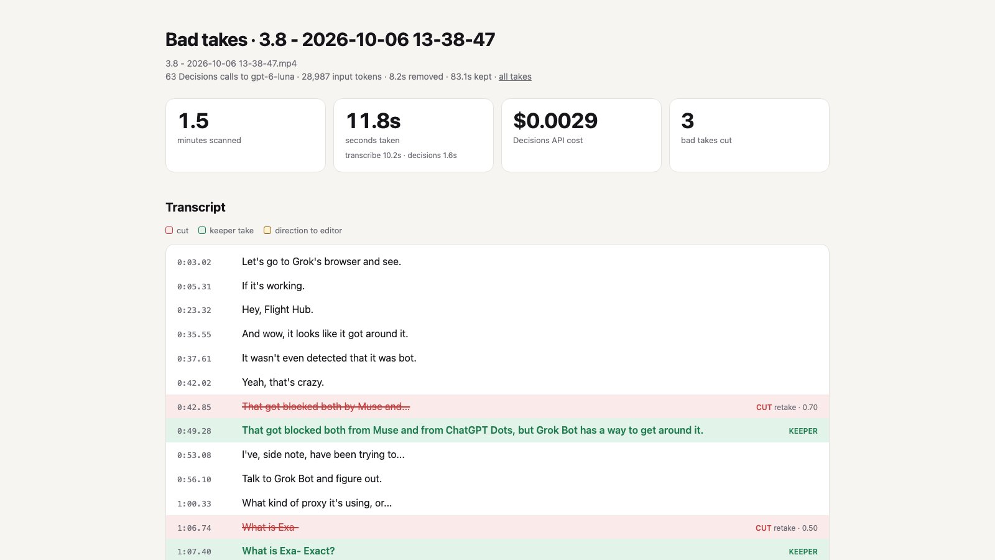995x560 pixels.
Task: Click line 'Yeah, that's crazy.'
Action: [x=283, y=382]
